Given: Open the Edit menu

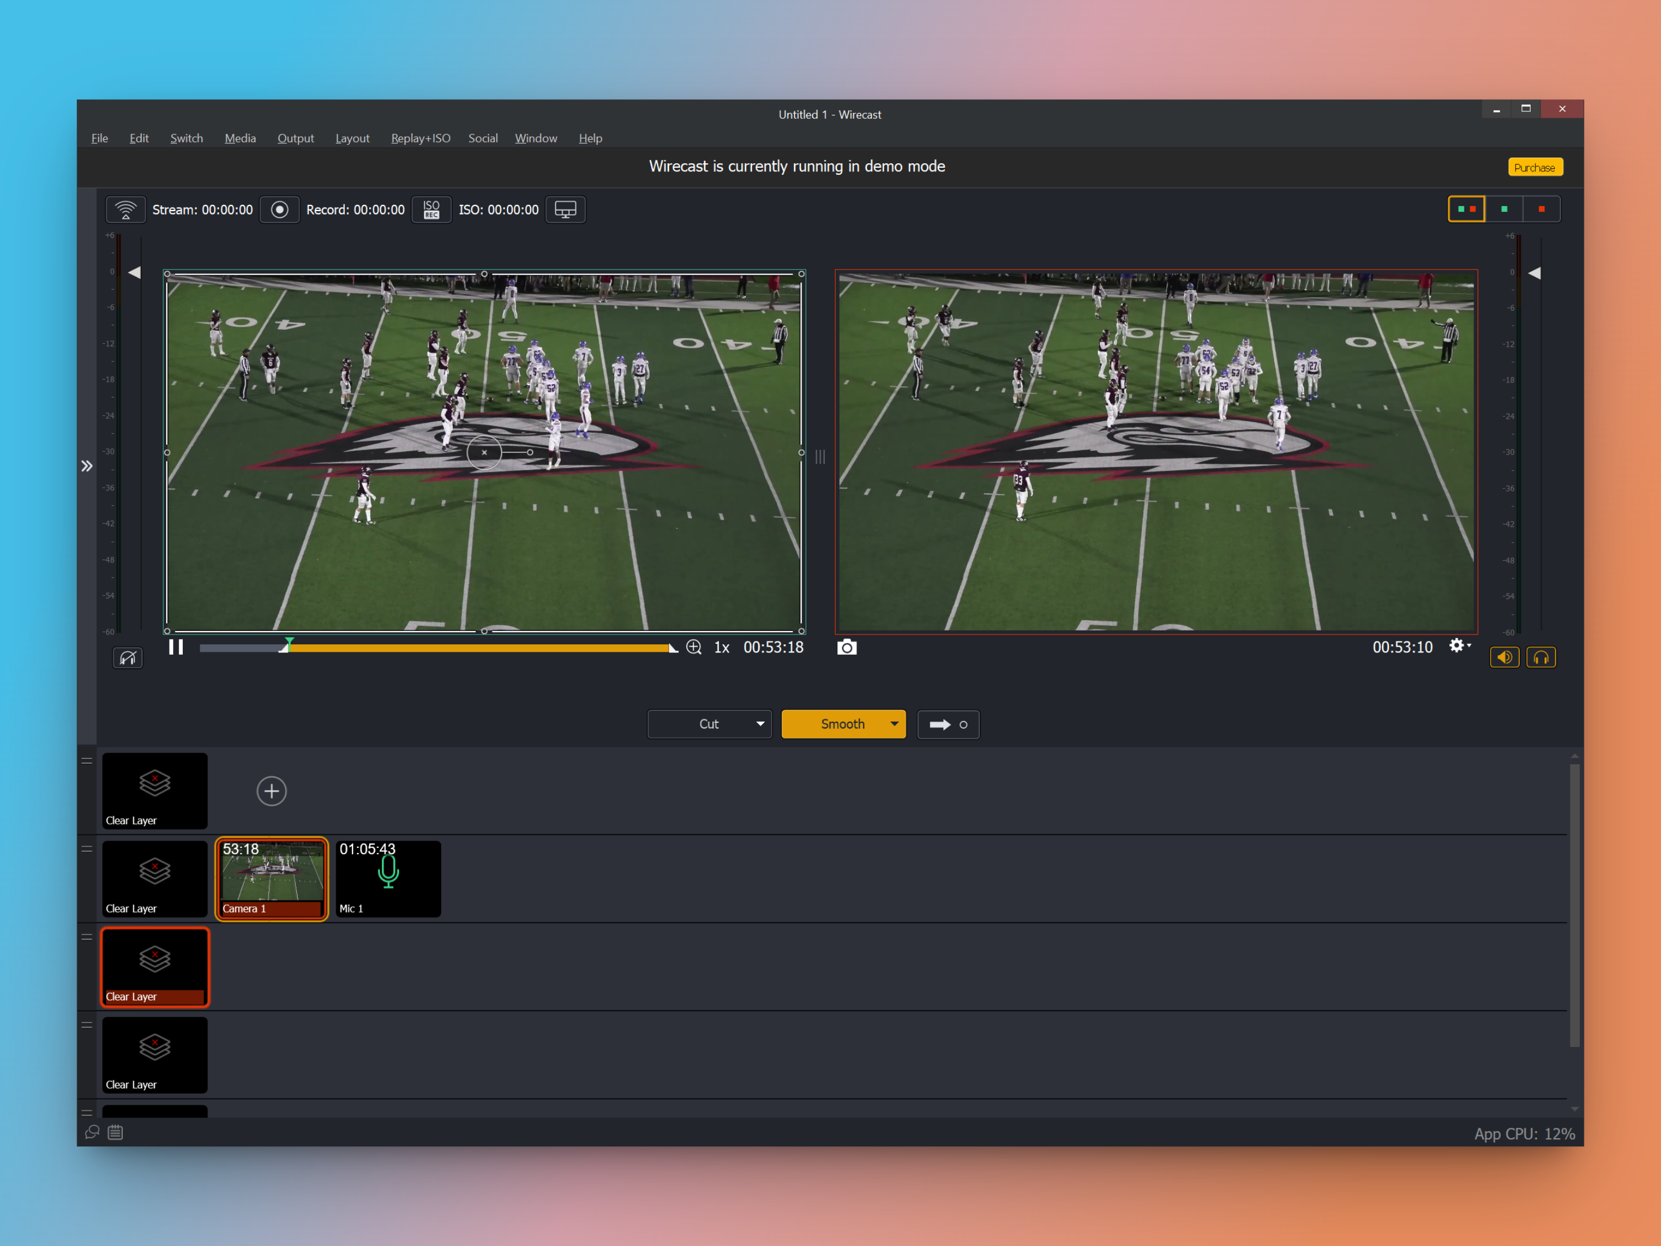Looking at the screenshot, I should [139, 138].
